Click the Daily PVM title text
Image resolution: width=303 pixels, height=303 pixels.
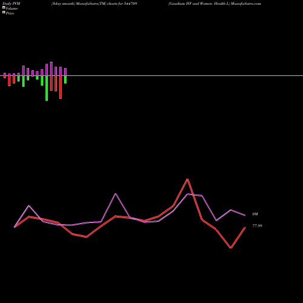12,4
